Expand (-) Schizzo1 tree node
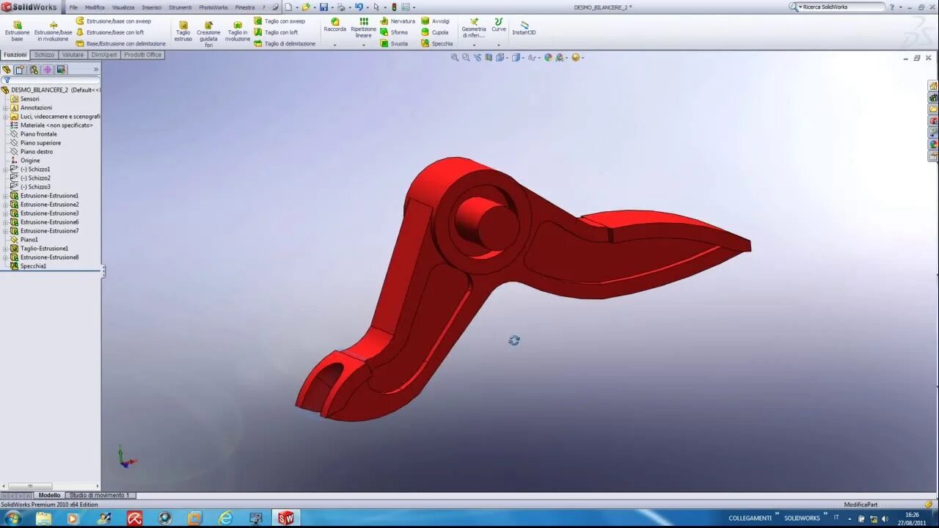 pos(5,169)
